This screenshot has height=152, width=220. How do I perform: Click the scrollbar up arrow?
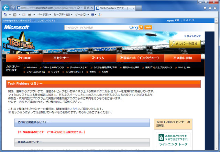[216, 20]
